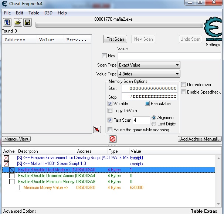
Task: Open the File menu
Action: [x=7, y=13]
